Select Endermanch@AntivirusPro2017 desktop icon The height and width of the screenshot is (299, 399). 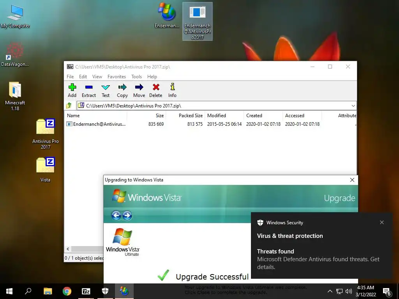[198, 21]
